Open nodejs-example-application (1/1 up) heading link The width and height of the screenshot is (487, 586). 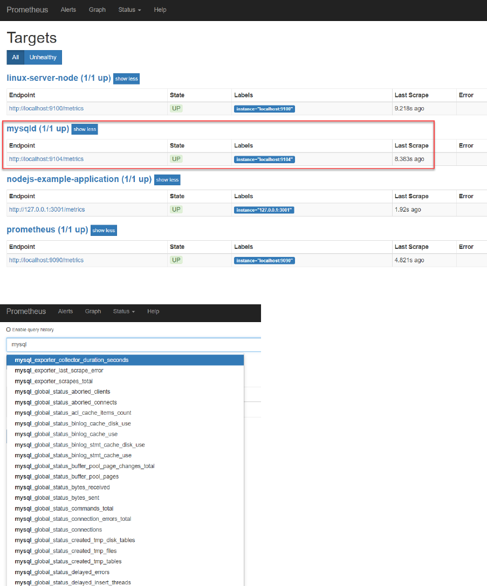[x=79, y=179]
